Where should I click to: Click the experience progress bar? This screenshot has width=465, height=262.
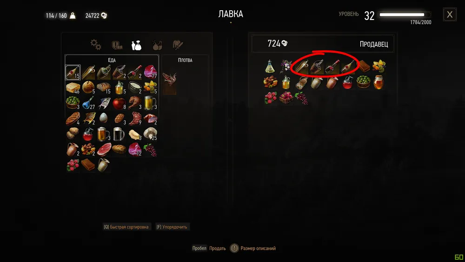(405, 14)
